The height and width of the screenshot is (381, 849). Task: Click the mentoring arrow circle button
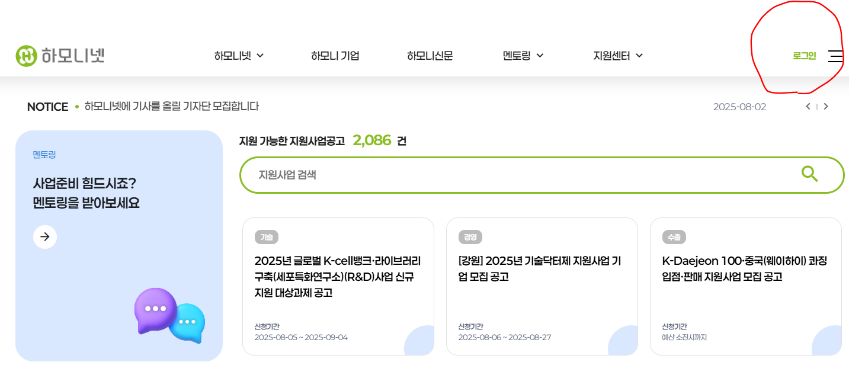45,237
